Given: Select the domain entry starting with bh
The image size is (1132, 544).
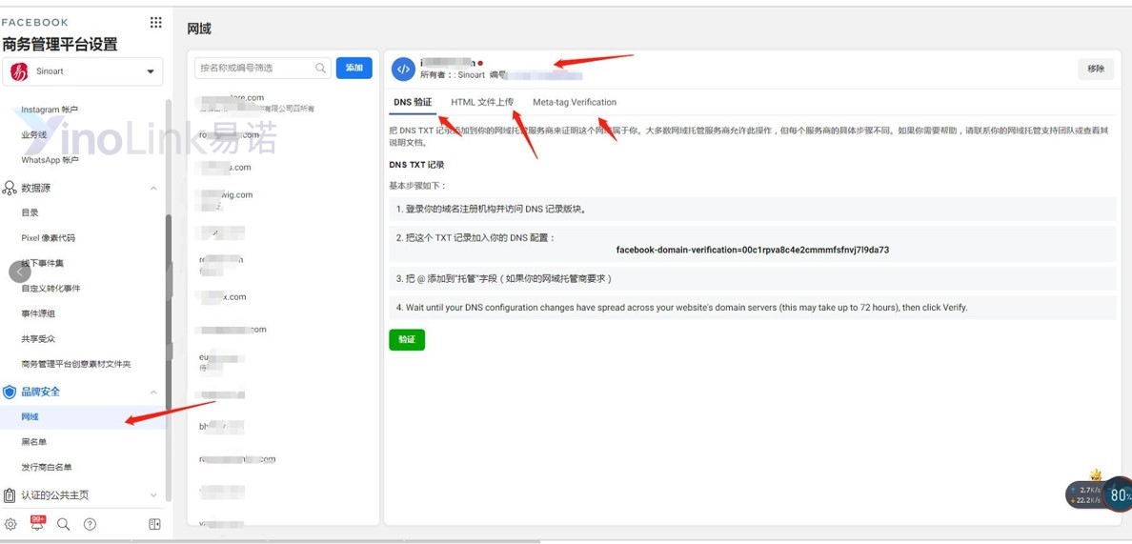Looking at the screenshot, I should click(x=222, y=427).
